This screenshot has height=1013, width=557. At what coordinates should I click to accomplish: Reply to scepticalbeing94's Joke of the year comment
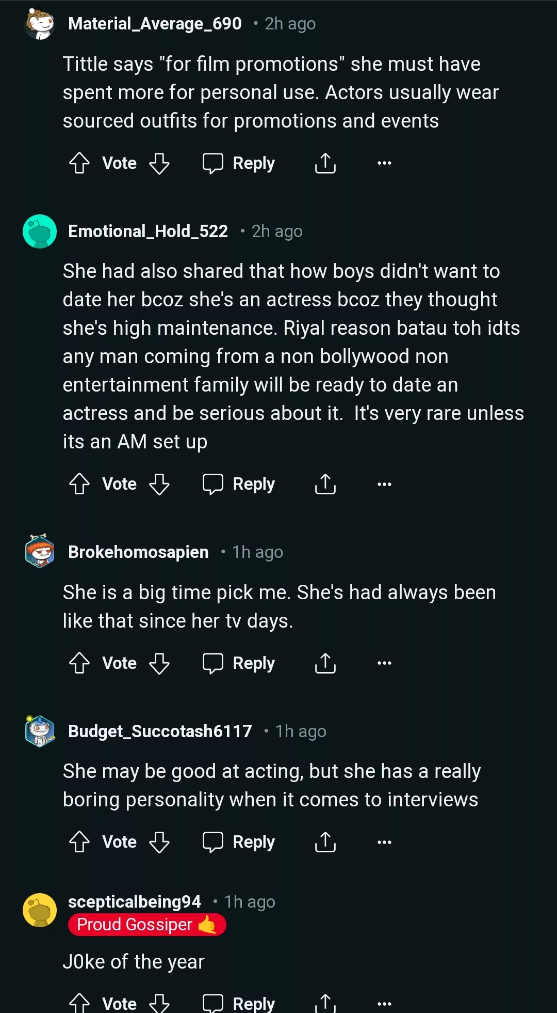[x=239, y=1003]
